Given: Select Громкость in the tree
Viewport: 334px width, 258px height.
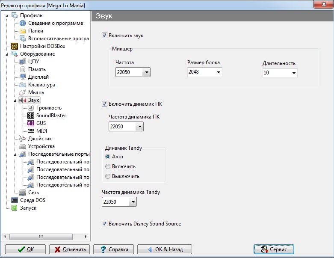Looking at the screenshot, I should point(49,108).
